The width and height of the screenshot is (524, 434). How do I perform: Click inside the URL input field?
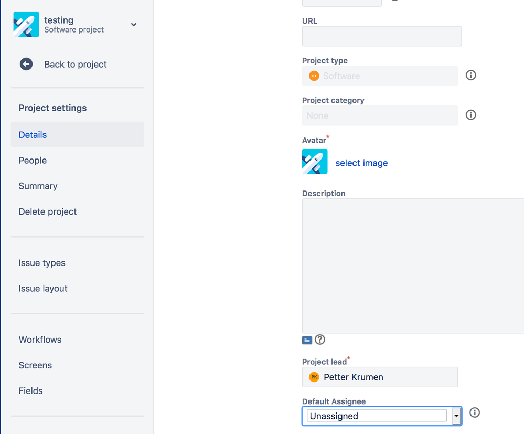tap(381, 36)
